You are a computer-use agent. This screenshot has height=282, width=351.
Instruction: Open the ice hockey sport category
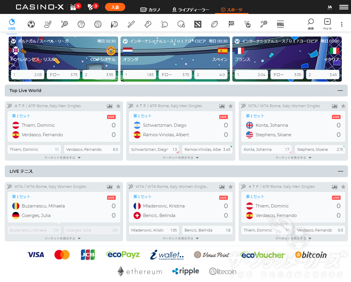48,24
